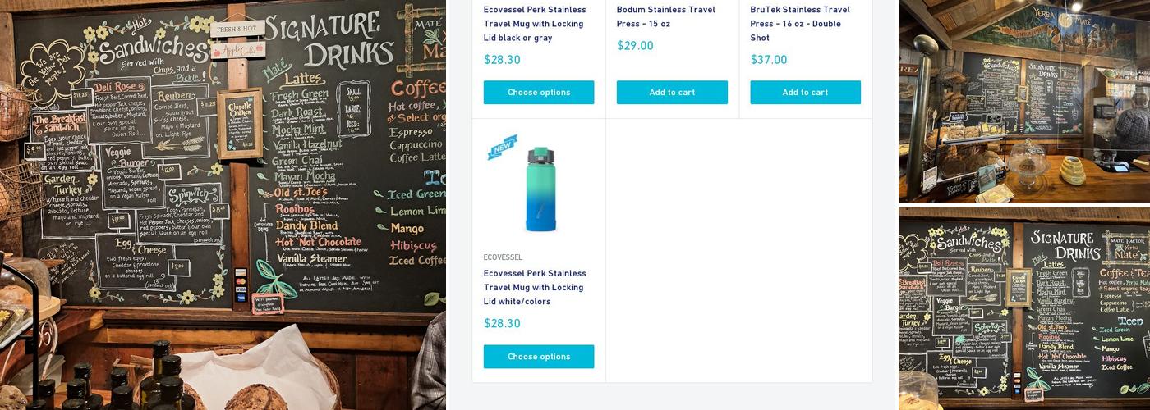Click the $29.00 Bodum price
This screenshot has height=410, width=1150.
click(635, 45)
